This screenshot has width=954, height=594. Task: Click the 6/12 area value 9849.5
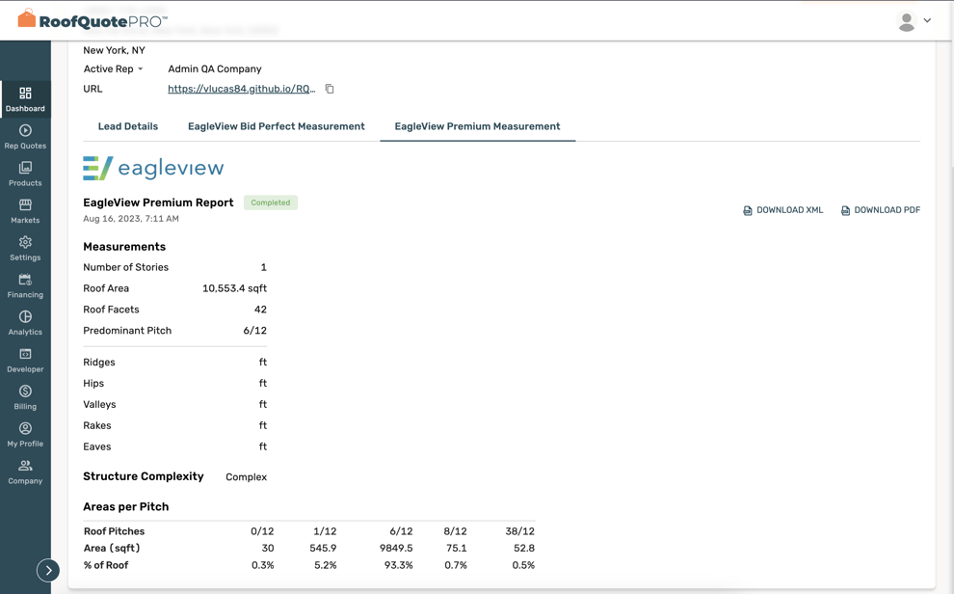click(x=396, y=549)
